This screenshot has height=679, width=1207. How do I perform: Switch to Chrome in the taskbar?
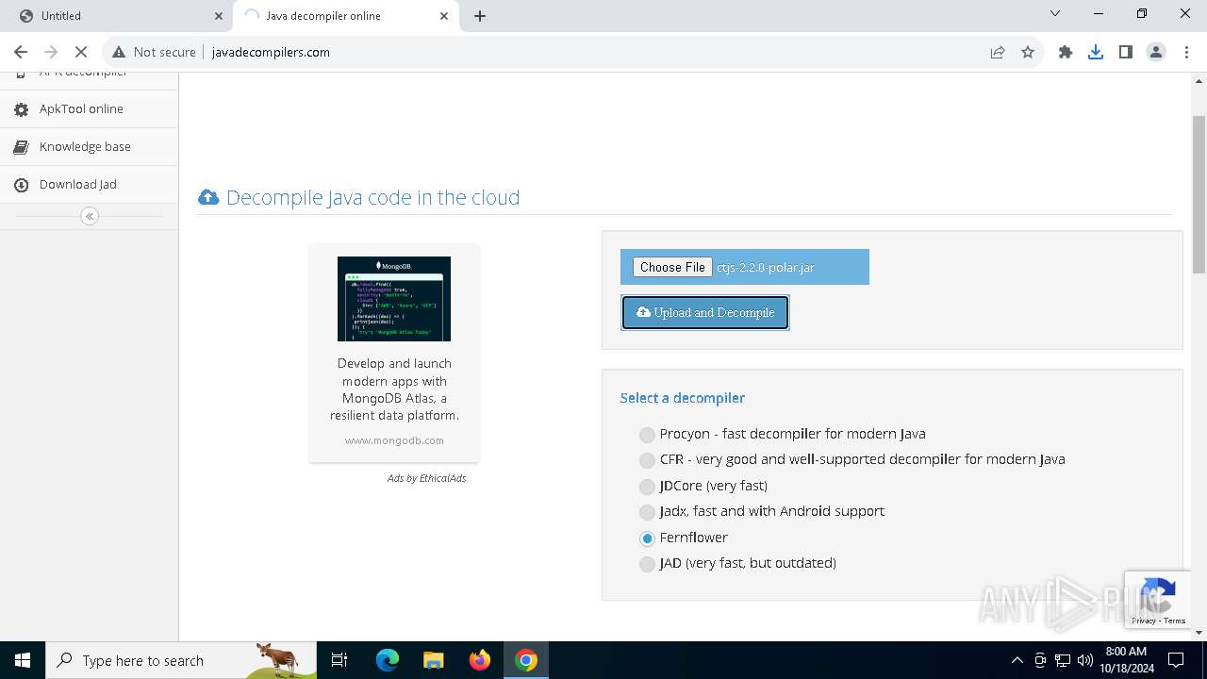pos(526,660)
